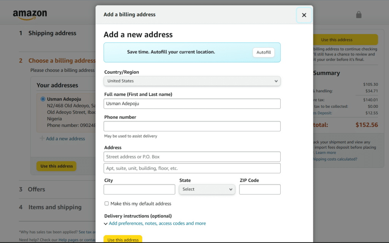
Task: Click the street address input box
Action: 192,156
